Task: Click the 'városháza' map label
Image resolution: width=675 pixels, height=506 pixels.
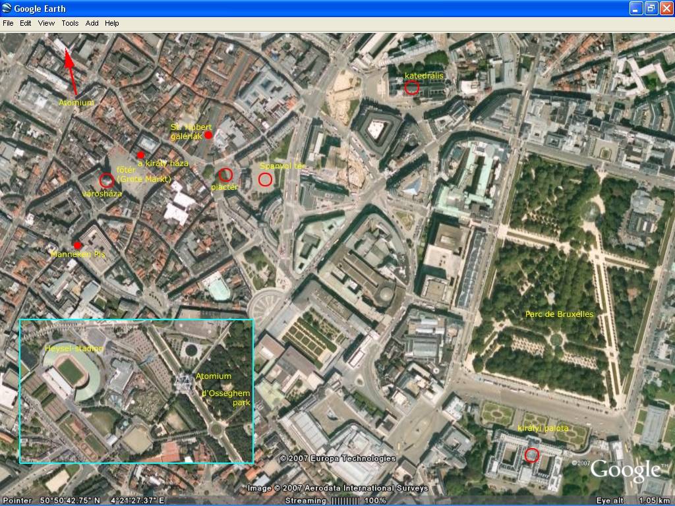Action: point(102,194)
